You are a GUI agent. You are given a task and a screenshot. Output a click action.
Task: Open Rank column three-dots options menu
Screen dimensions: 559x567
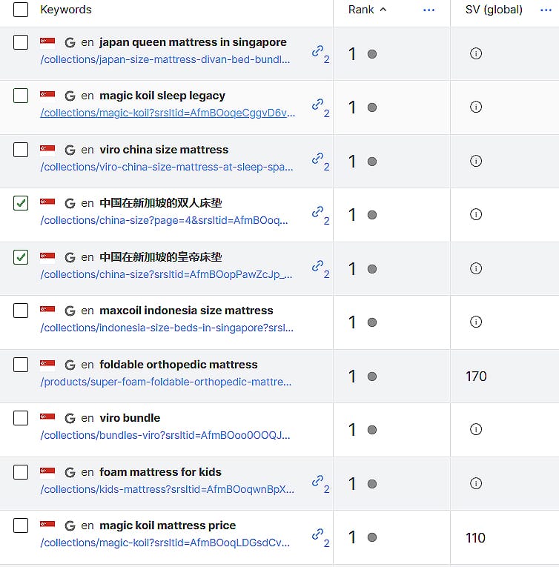[x=429, y=10]
